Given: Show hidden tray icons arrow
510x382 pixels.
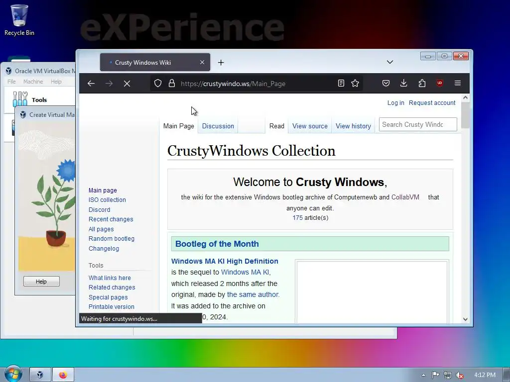Looking at the screenshot, I should point(423,375).
